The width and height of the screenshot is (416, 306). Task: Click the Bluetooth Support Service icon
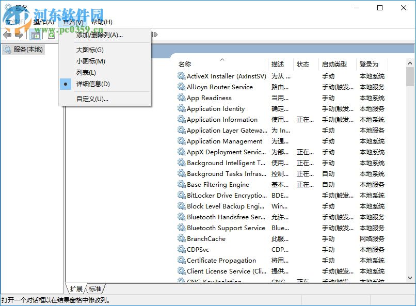[181, 228]
